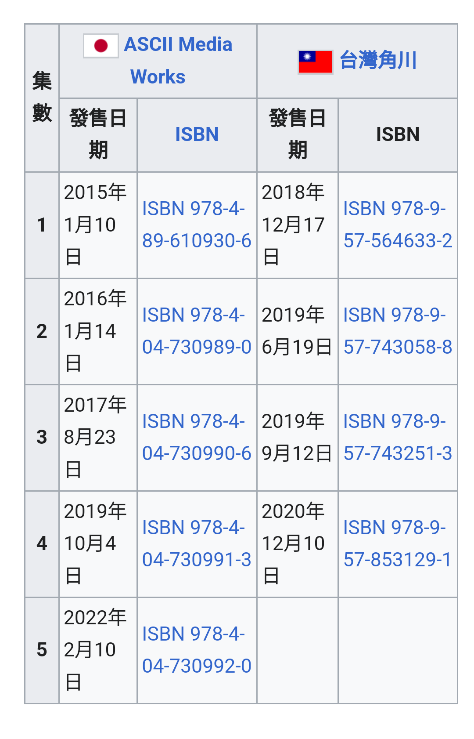Screen dimensions: 474x739
Task: Open ISBN 978-4-89-610930-6 link
Action: pos(197,225)
